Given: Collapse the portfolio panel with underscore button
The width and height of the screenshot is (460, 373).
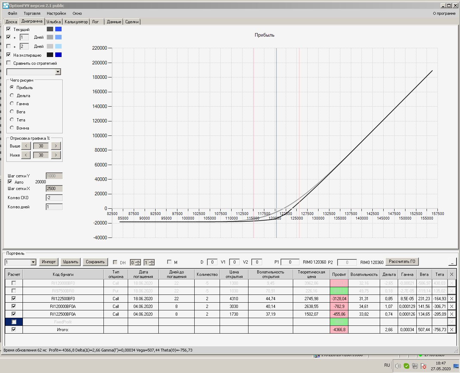Looking at the screenshot, I should click(452, 262).
